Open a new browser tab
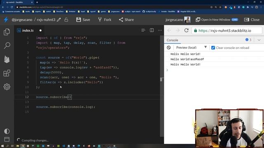 (37, 2)
